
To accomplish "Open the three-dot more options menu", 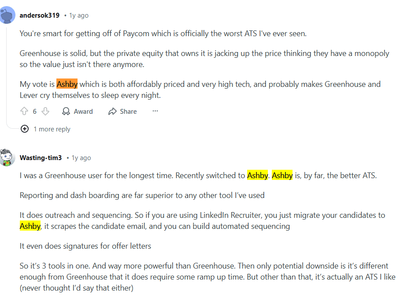I will [155, 111].
